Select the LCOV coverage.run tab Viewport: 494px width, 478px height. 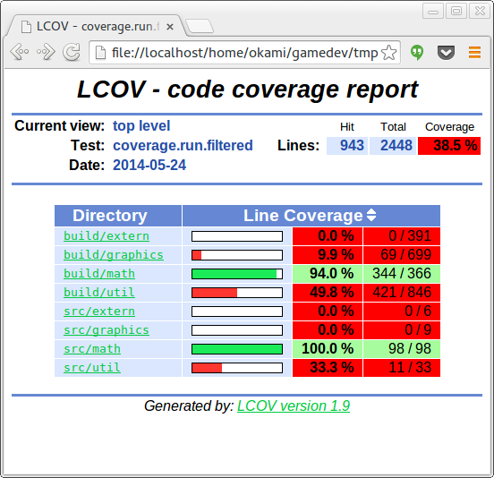click(x=95, y=27)
